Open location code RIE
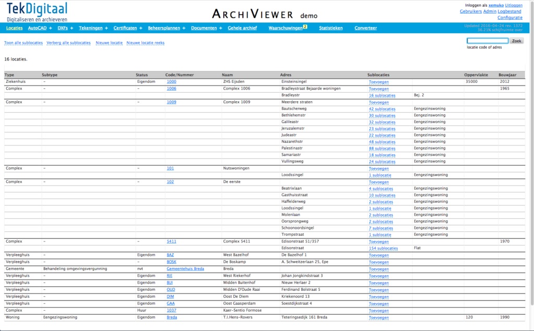The height and width of the screenshot is (331, 534). [169, 276]
